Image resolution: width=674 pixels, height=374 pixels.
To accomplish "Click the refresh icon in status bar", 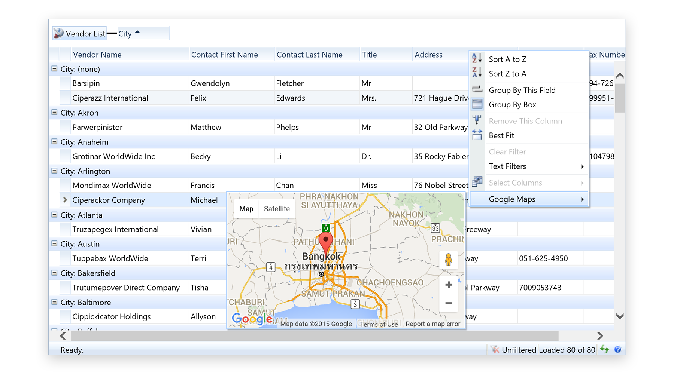I will click(x=604, y=349).
